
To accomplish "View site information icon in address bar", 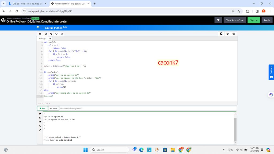I will [24, 11].
